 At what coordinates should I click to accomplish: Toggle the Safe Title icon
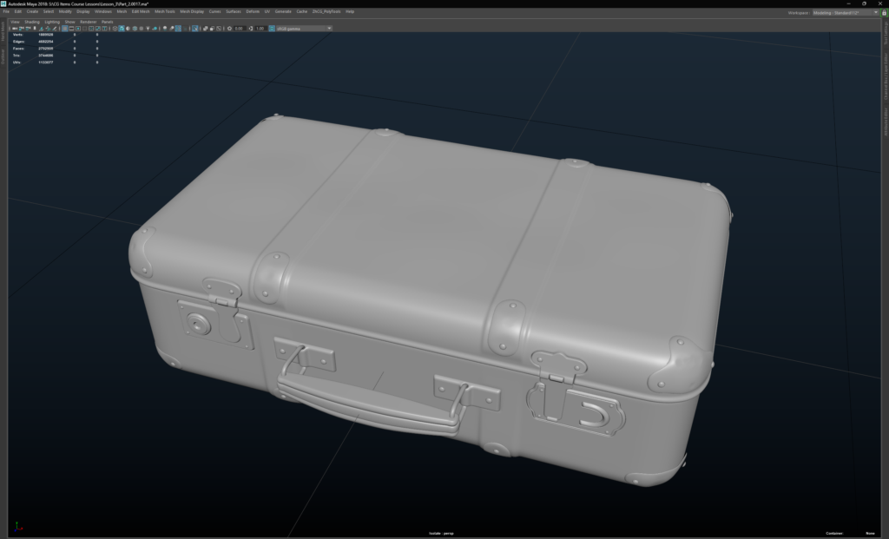point(104,29)
